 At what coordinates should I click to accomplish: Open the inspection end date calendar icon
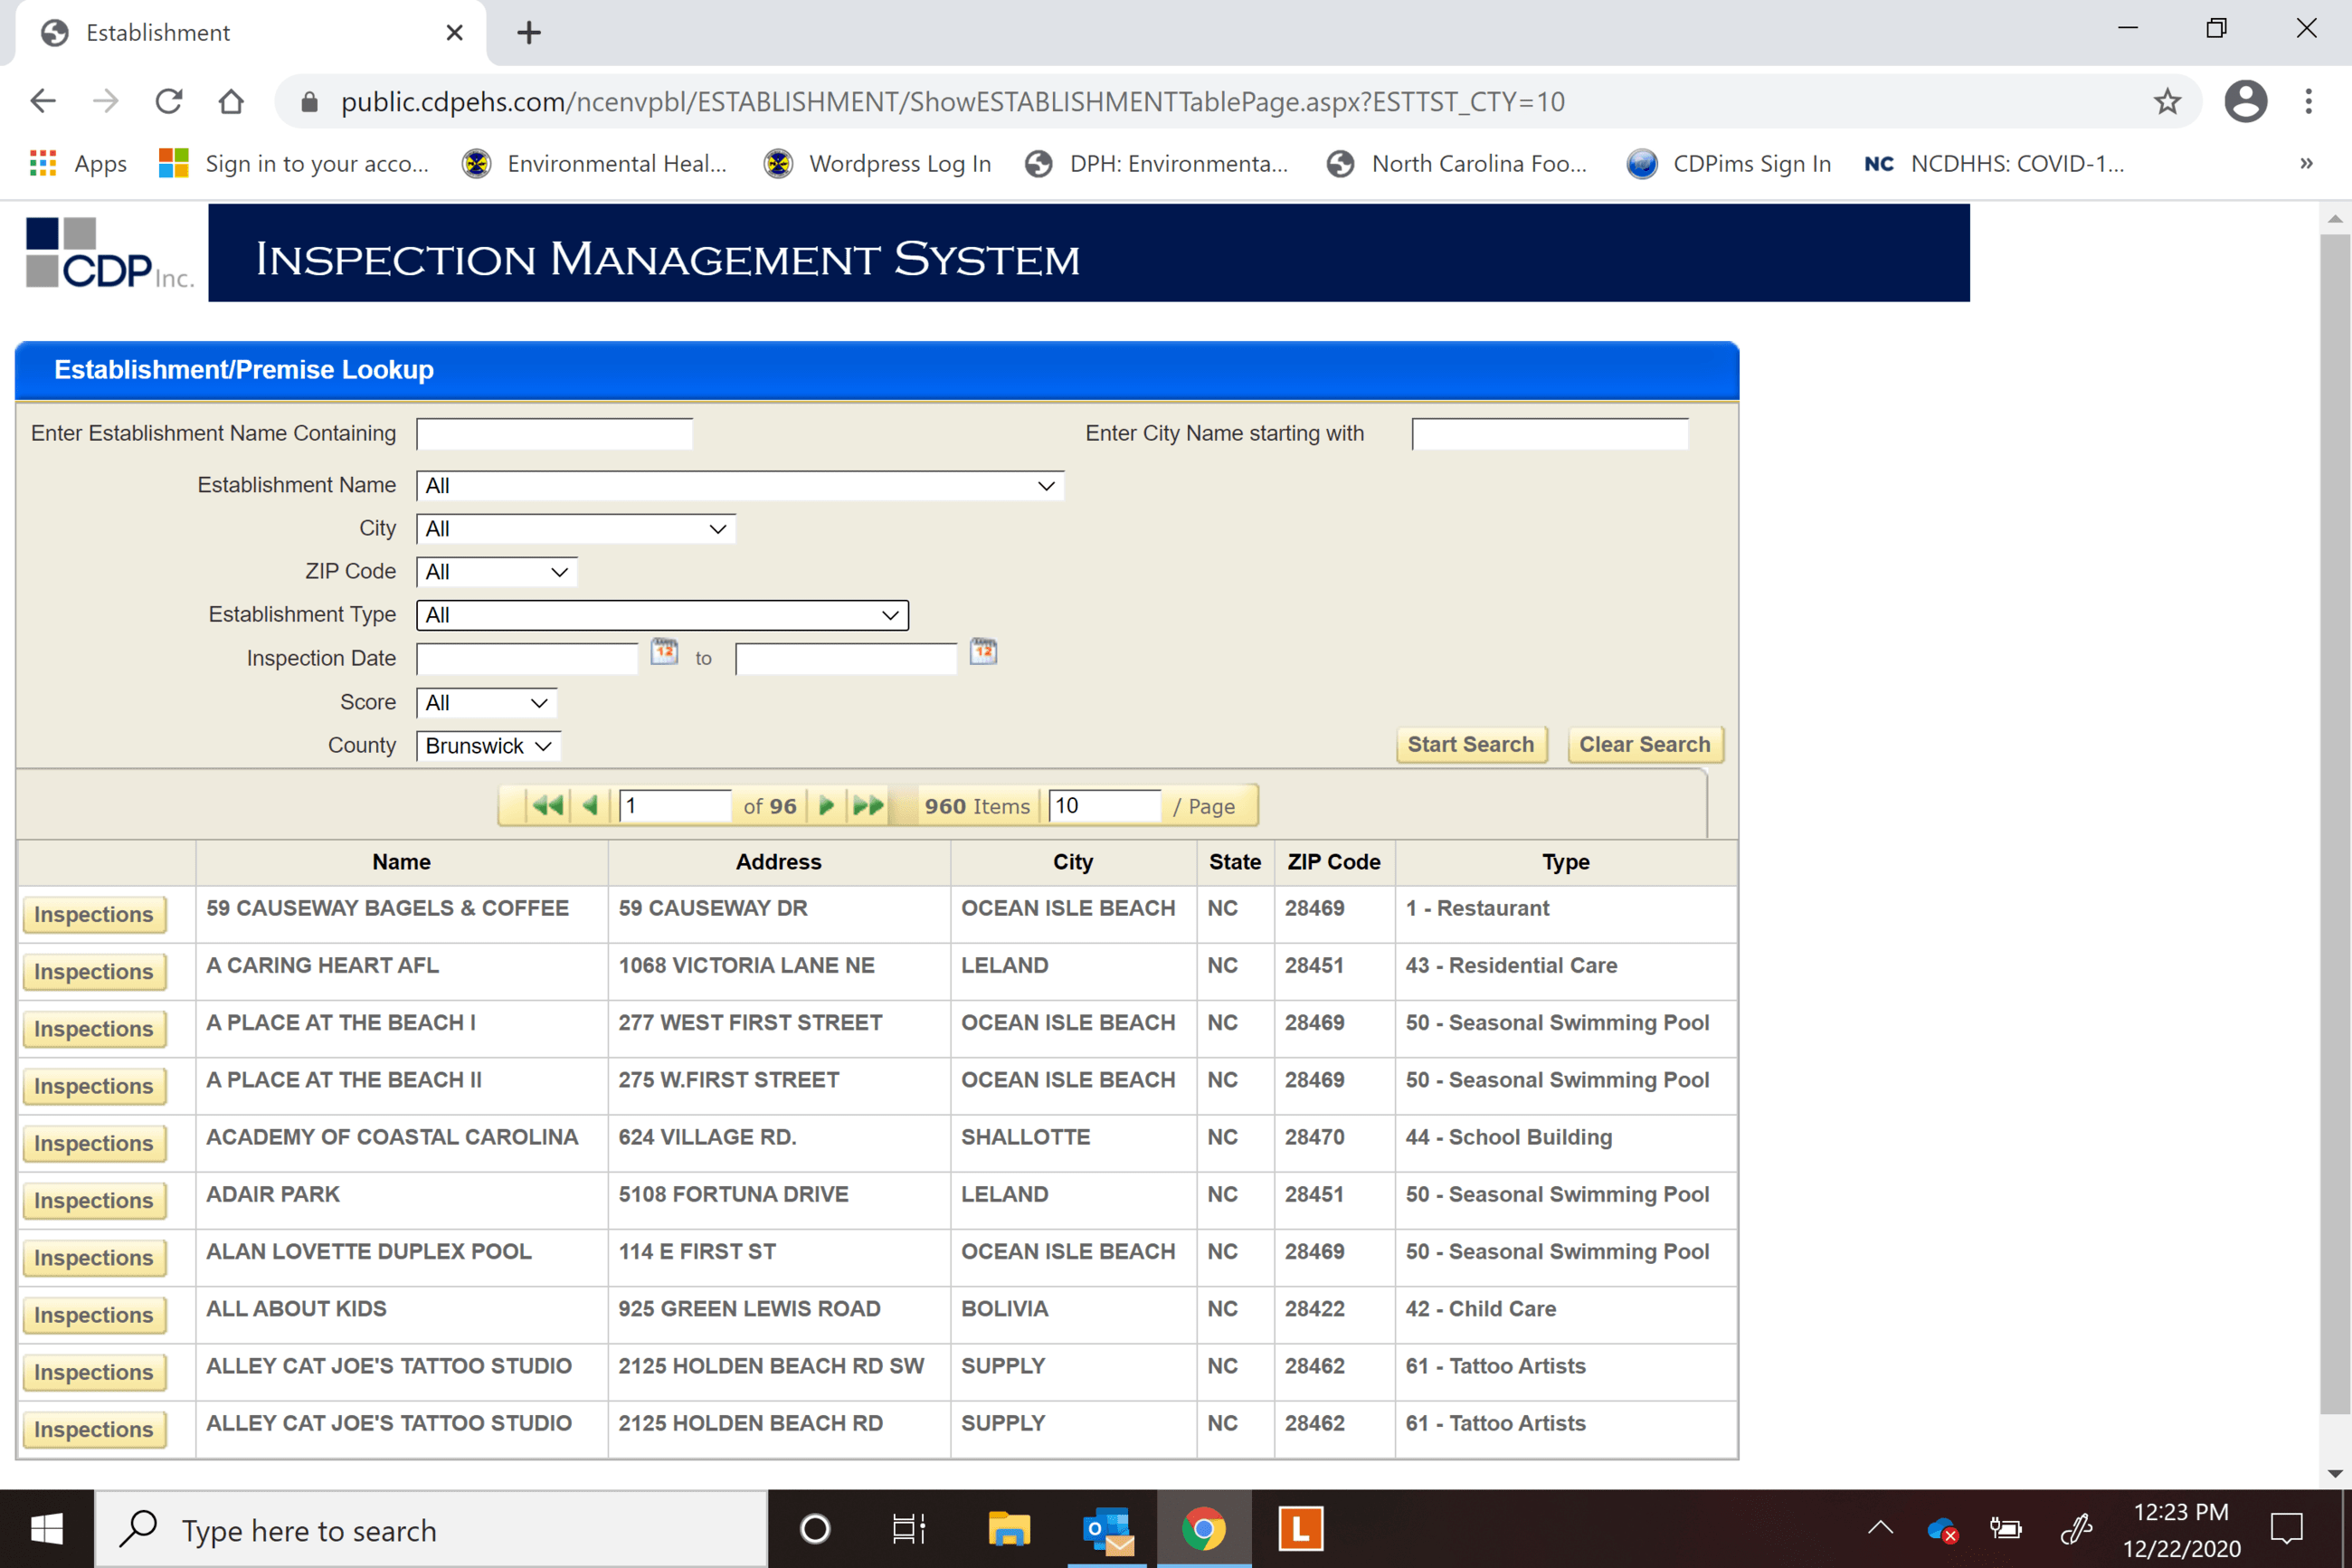(x=983, y=652)
